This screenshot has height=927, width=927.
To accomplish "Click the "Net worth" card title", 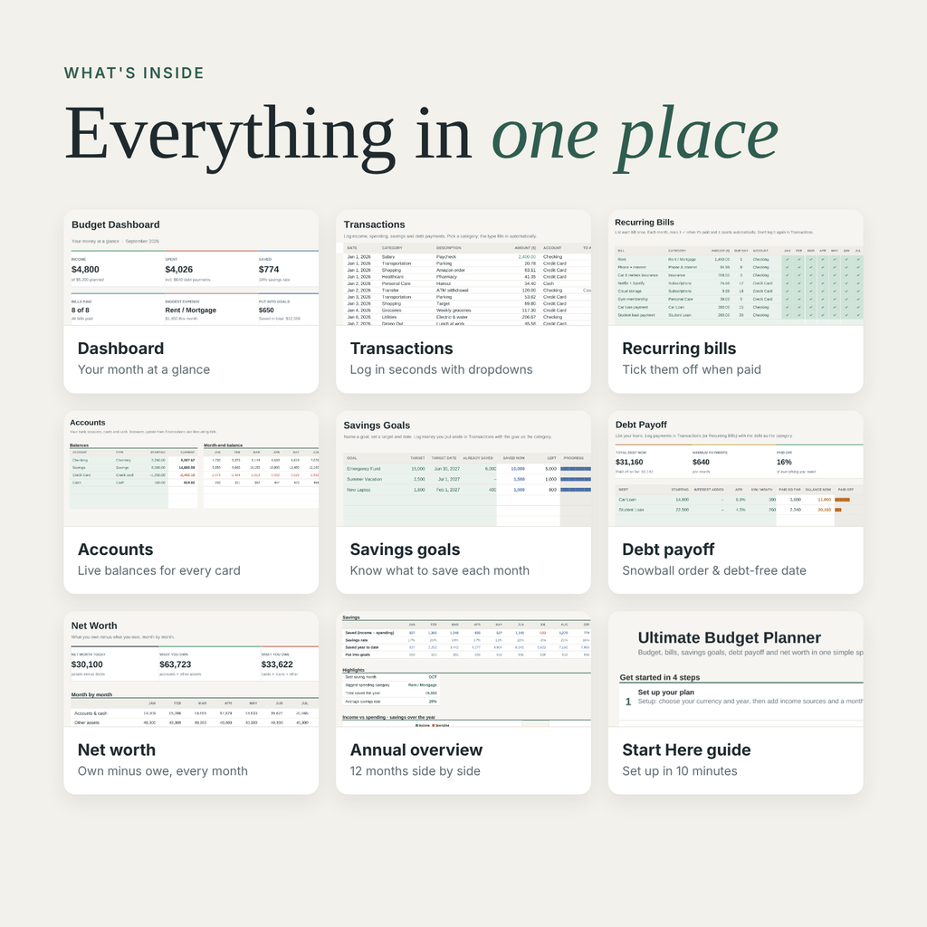I will coord(117,750).
